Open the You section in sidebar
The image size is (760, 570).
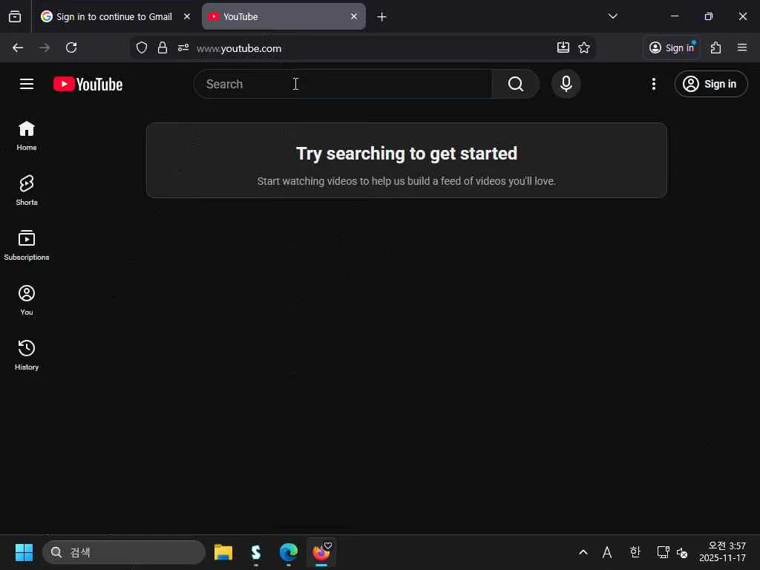pos(27,300)
